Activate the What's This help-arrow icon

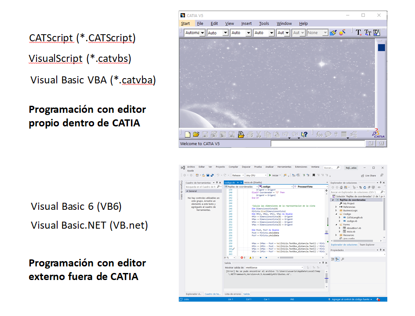303,134
